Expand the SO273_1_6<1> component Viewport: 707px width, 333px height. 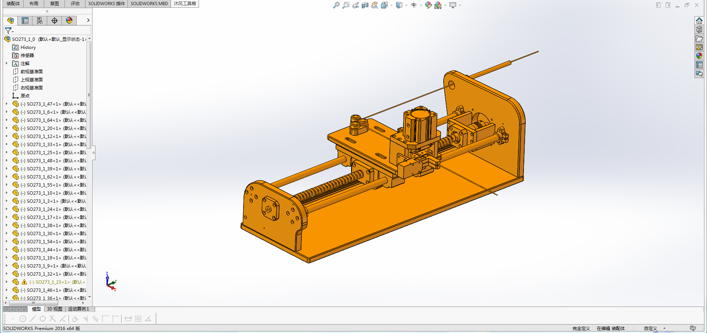[7, 112]
